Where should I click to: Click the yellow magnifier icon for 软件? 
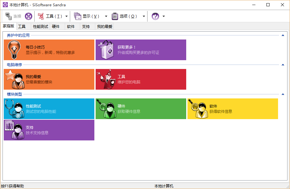tap(198, 109)
